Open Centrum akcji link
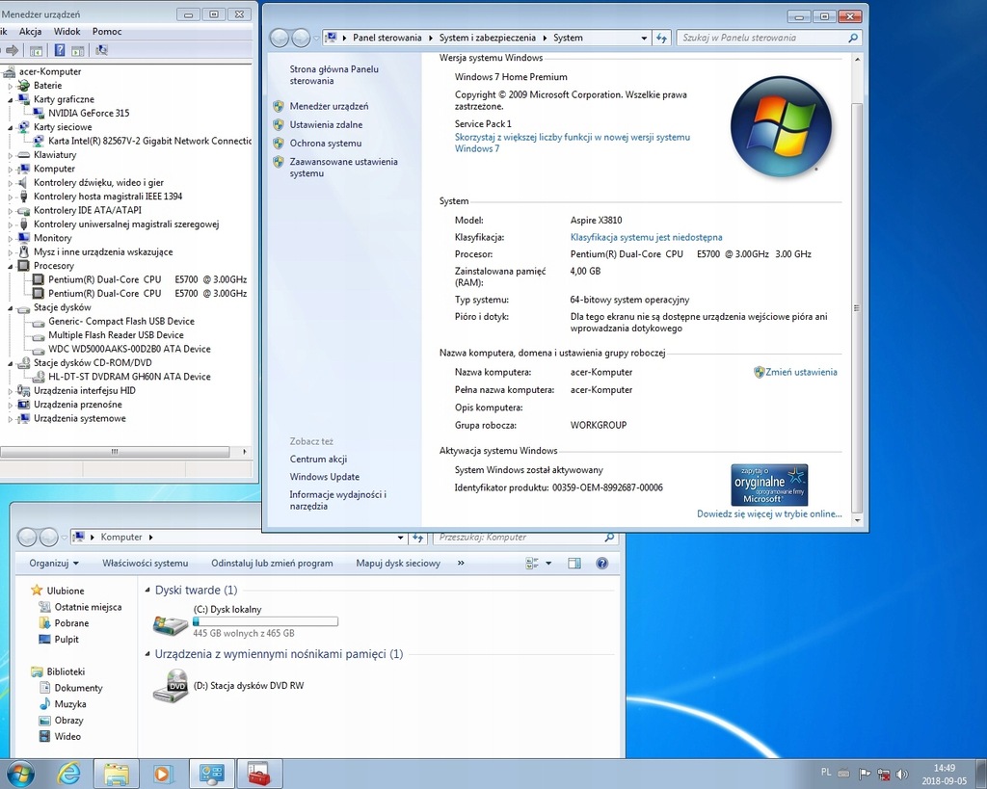The height and width of the screenshot is (789, 987). tap(318, 460)
